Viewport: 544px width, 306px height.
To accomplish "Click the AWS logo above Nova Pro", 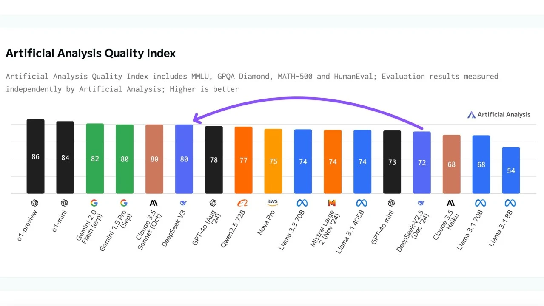I will point(272,203).
